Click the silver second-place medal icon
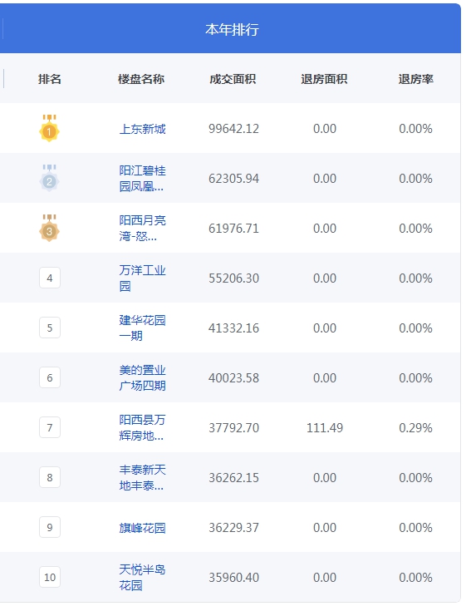 coord(49,178)
